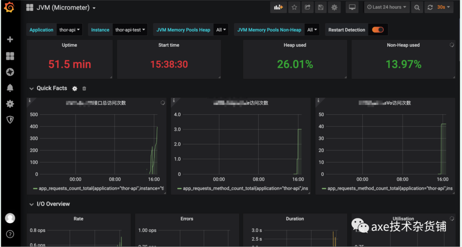Viewport: 462px width, 247px height.
Task: Open the Server Admin shield icon
Action: (x=10, y=119)
